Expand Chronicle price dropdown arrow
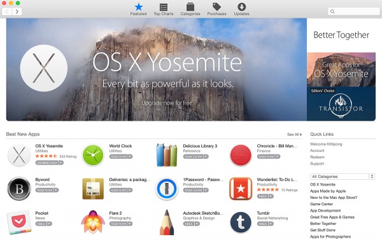 [278, 156]
